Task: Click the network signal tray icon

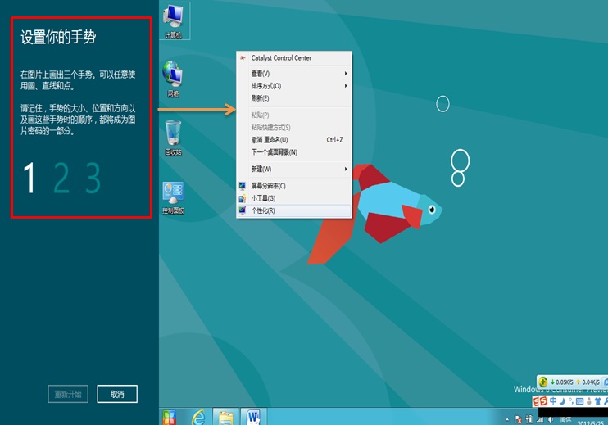Action: [x=540, y=419]
